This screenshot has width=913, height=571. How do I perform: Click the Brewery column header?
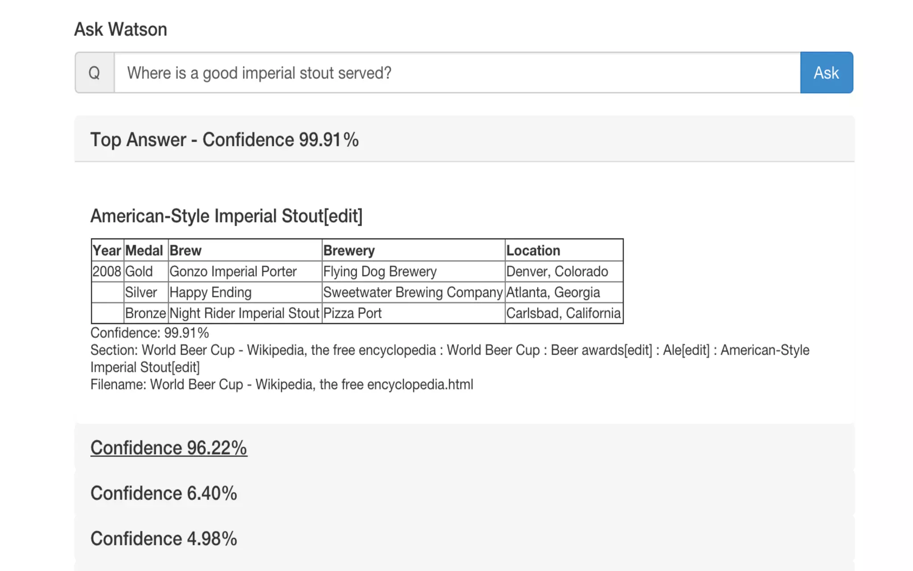pos(349,250)
